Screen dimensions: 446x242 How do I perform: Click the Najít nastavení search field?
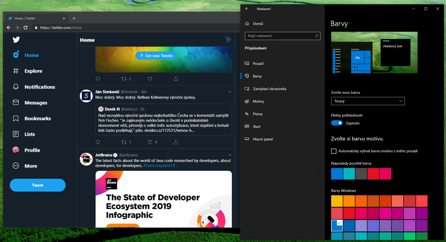(x=282, y=36)
